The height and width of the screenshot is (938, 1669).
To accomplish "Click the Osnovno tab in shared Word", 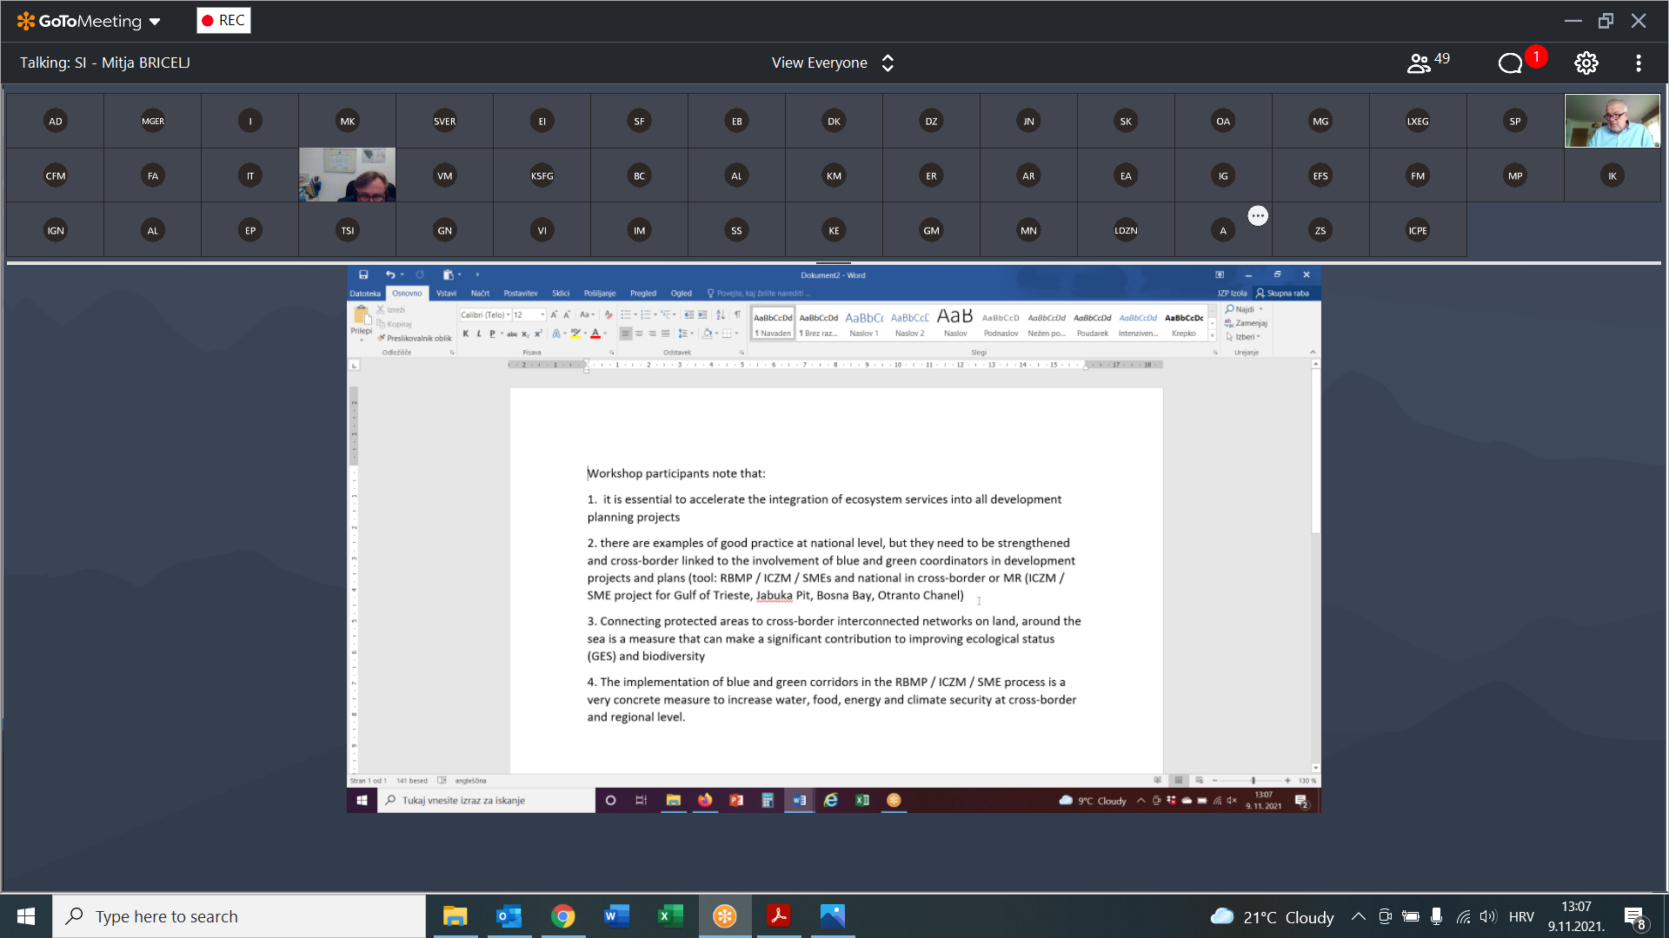I will click(x=406, y=294).
